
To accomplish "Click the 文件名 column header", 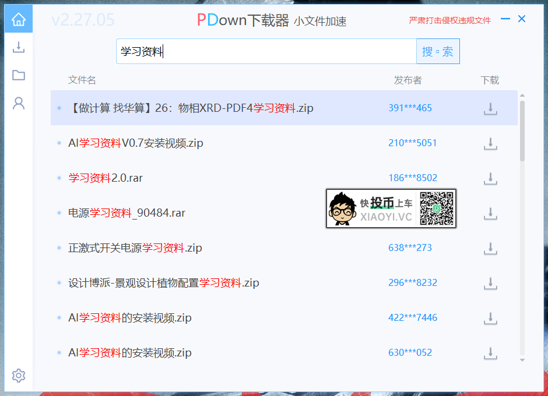I will (x=82, y=80).
